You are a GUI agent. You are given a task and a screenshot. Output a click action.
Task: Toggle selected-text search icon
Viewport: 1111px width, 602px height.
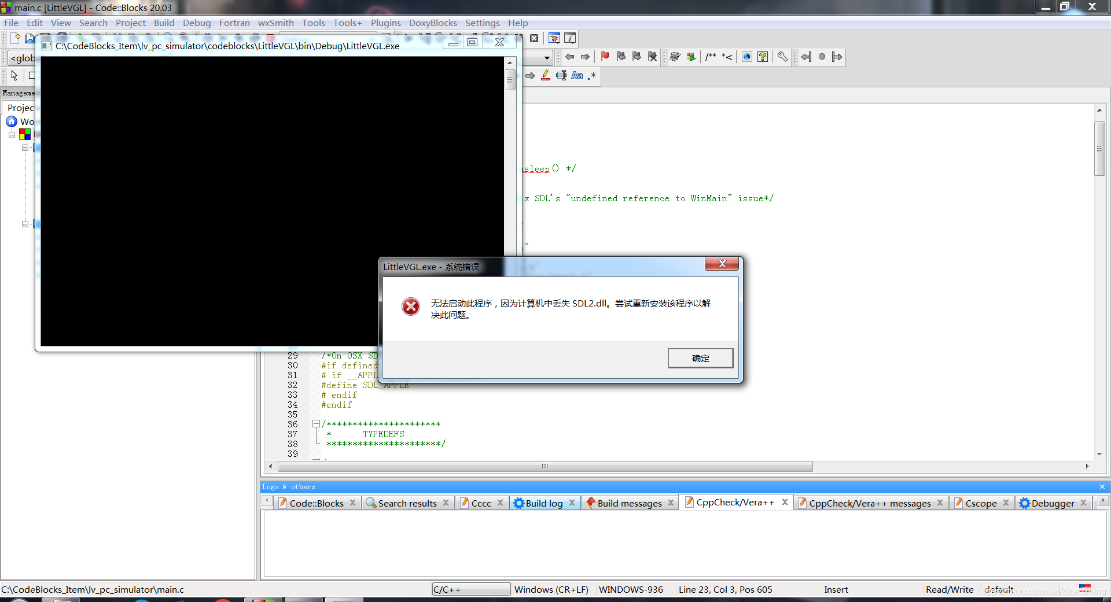[x=561, y=75]
